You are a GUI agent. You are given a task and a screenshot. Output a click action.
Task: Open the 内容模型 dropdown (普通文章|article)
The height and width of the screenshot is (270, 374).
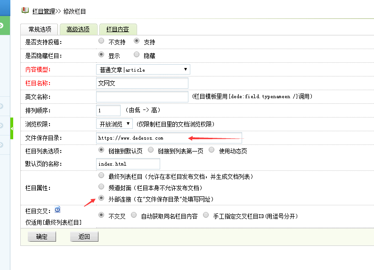[x=143, y=69]
